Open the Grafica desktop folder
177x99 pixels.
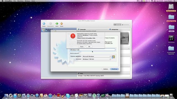point(171,27)
